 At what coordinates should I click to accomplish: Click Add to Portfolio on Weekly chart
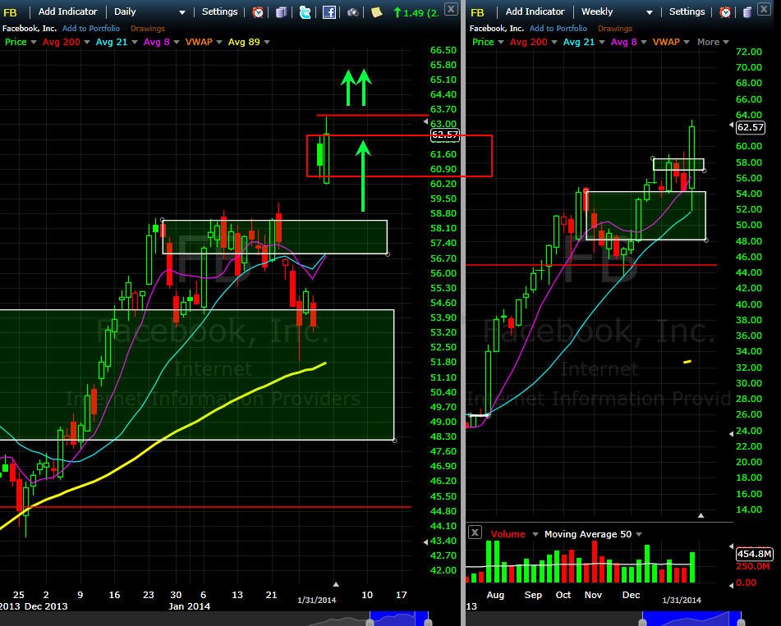558,29
